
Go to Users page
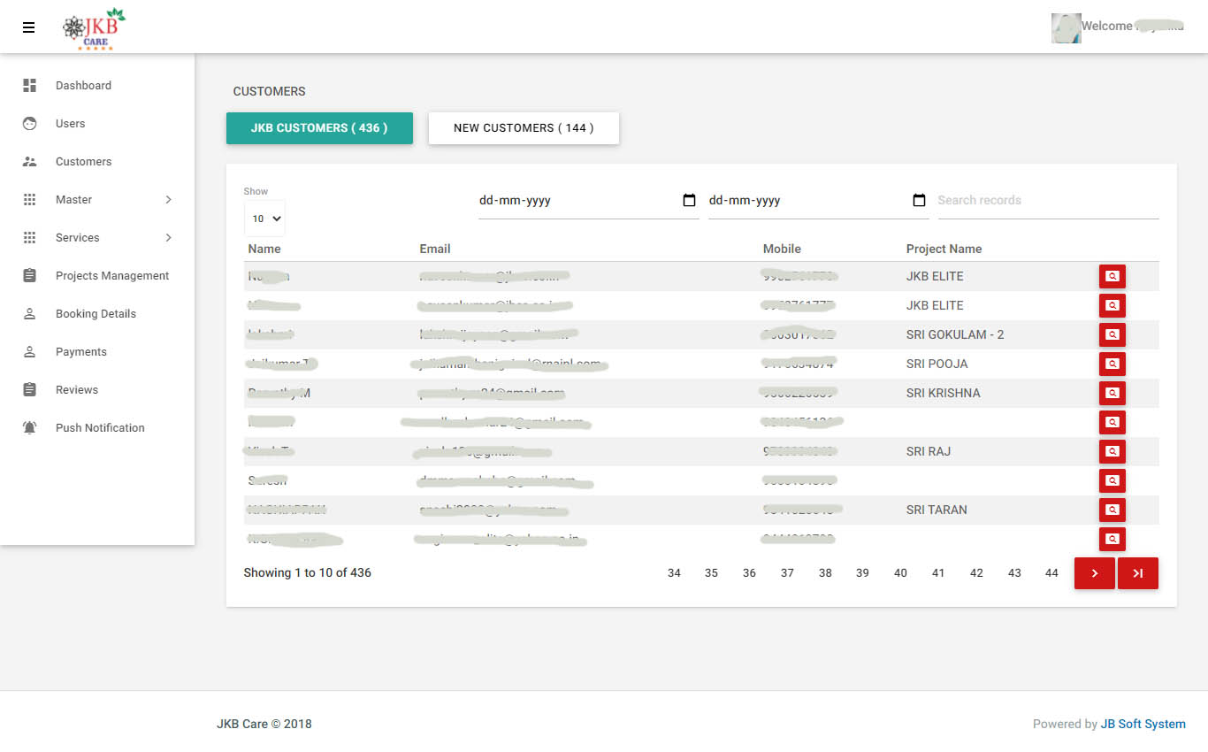coord(97,124)
